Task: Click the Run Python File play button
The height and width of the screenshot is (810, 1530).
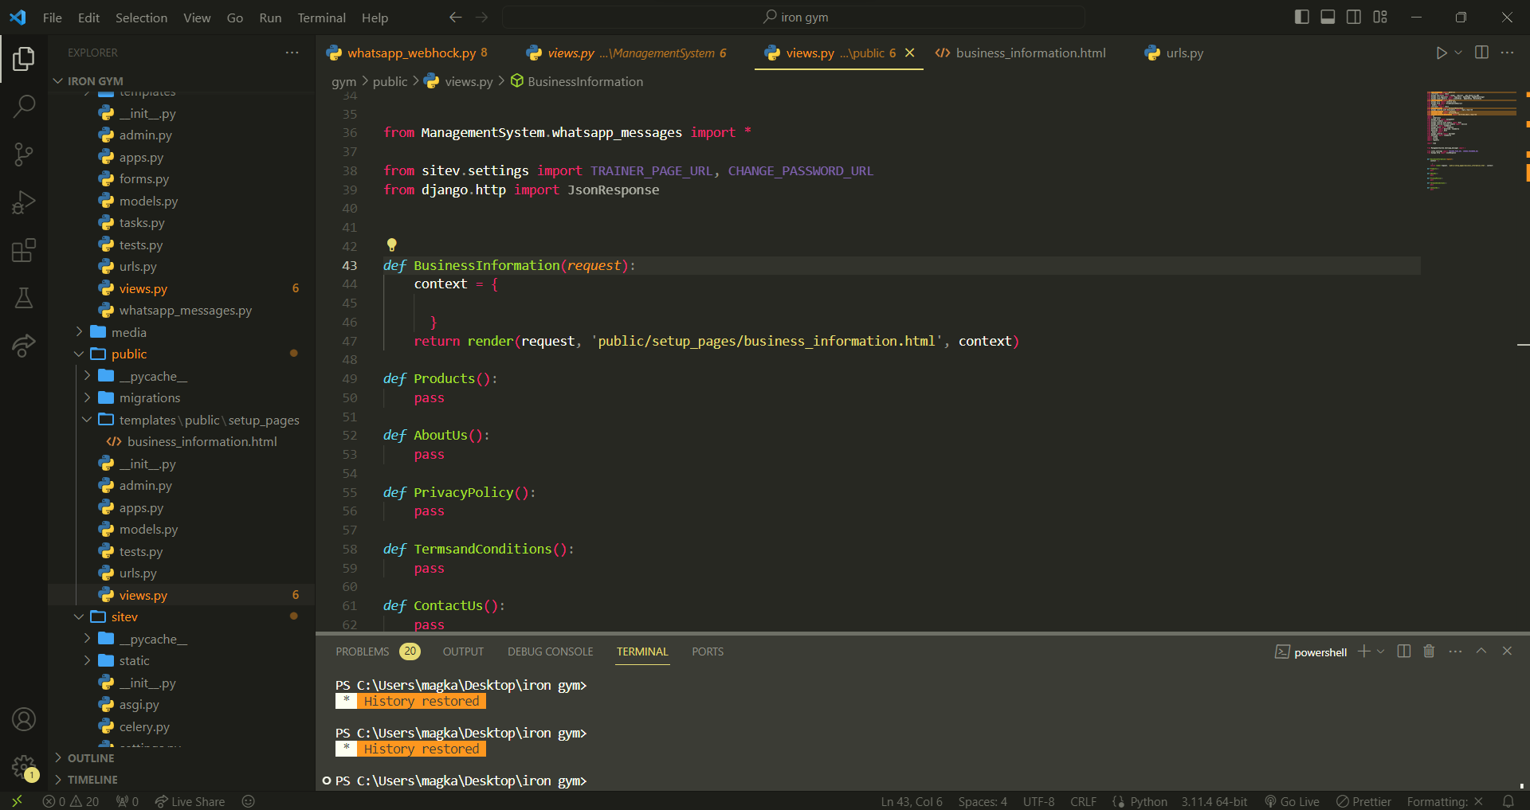Action: (x=1442, y=53)
